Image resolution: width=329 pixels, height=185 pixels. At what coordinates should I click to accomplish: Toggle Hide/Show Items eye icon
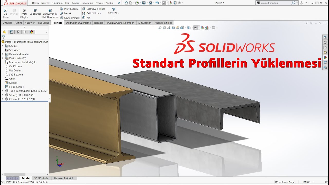(x=196, y=28)
